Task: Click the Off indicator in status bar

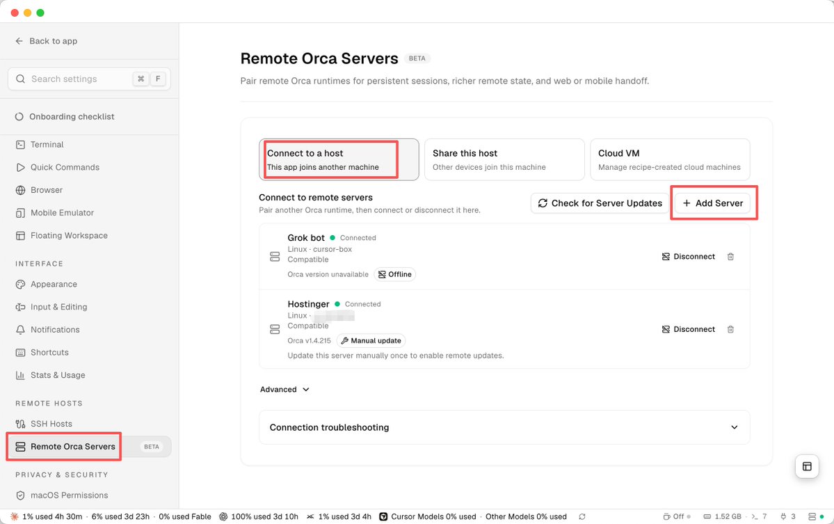Action: click(x=677, y=516)
